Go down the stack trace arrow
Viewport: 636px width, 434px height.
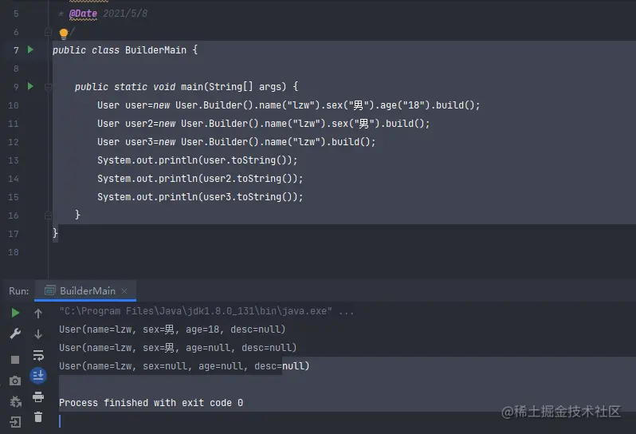(38, 334)
